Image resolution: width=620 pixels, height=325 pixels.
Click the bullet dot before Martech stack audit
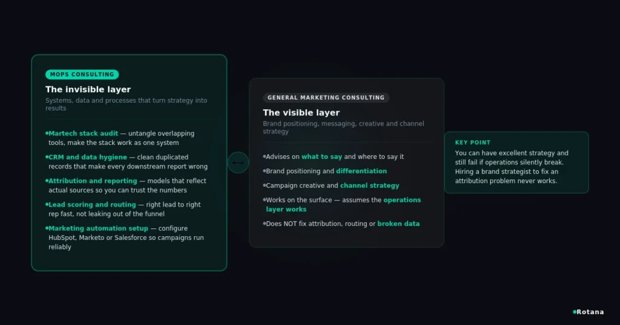[47, 134]
